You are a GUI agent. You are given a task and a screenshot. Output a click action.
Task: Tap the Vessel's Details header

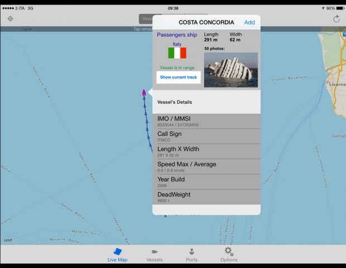pyautogui.click(x=175, y=102)
